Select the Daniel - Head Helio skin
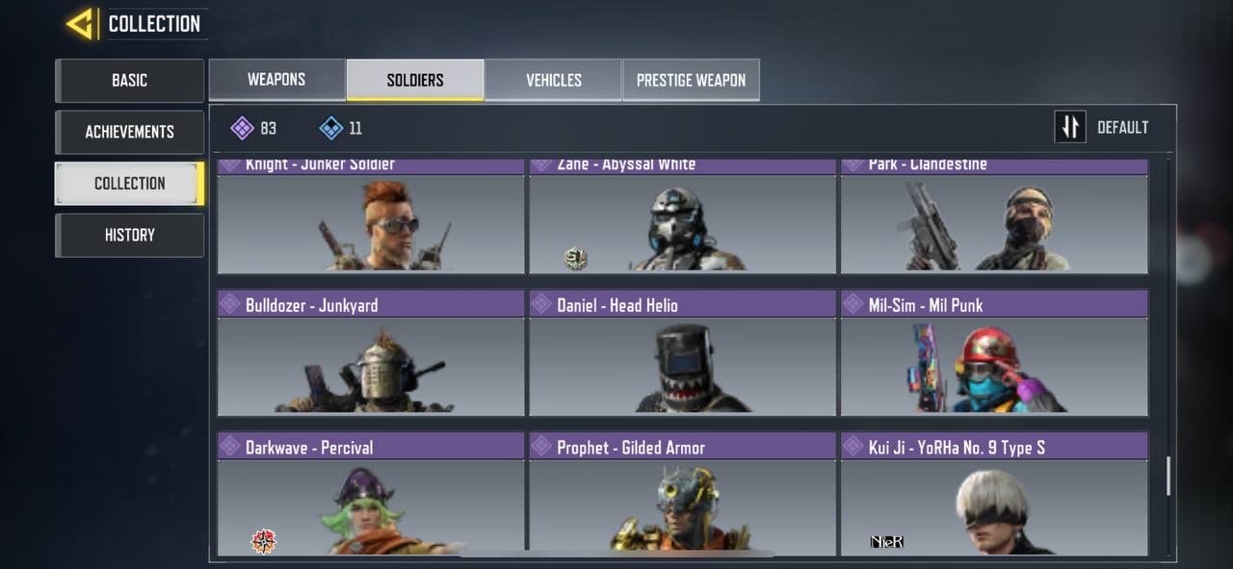 [682, 353]
